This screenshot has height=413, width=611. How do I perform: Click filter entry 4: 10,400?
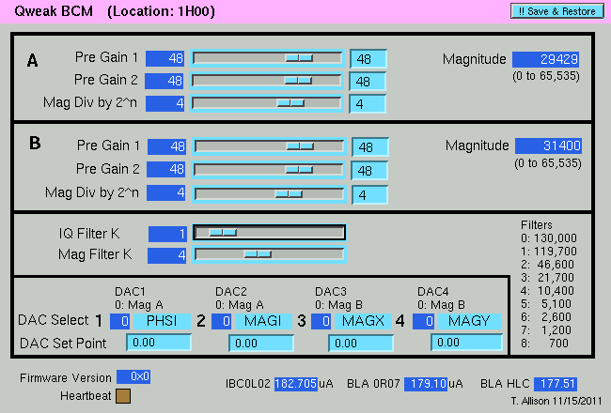click(548, 291)
